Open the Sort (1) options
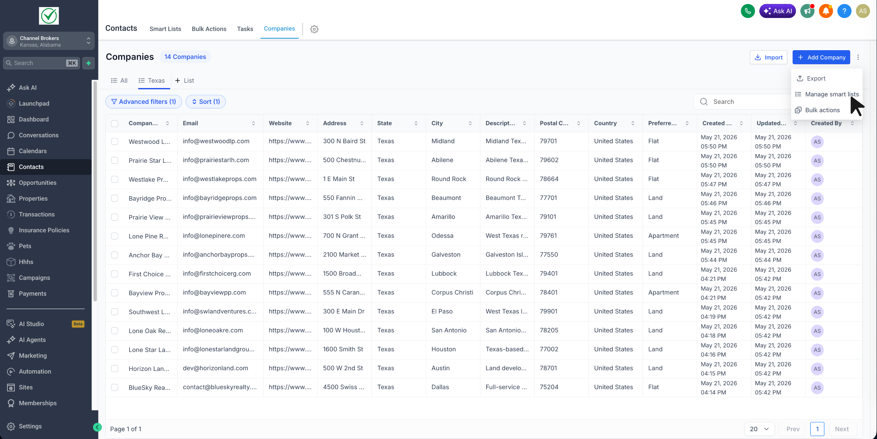877x439 pixels. [x=206, y=102]
